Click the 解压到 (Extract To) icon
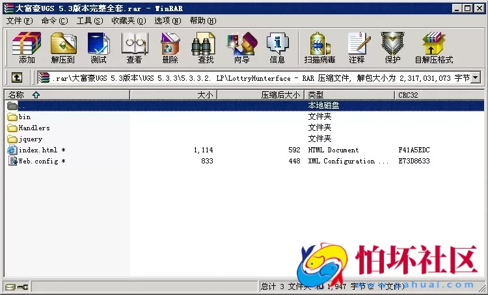488x295 pixels. pos(63,48)
